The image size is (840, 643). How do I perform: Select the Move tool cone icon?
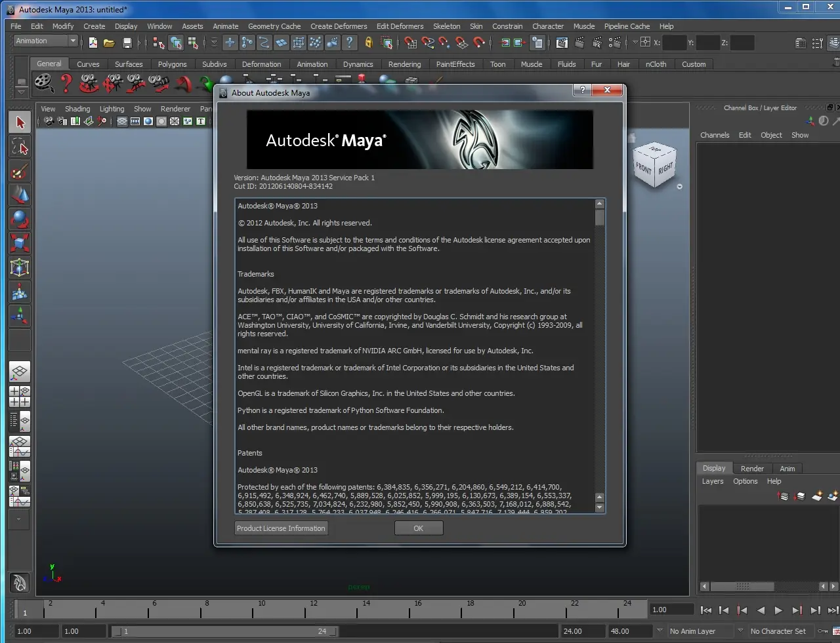tap(20, 195)
